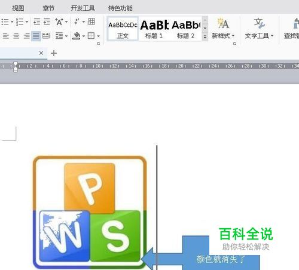Apply numbered list formatting
This screenshot has width=299, height=270.
pos(20,22)
